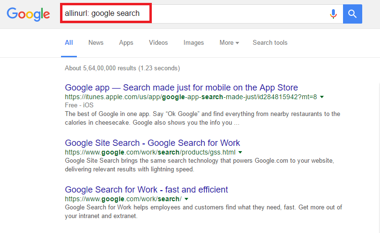The height and width of the screenshot is (233, 380).
Task: Start voice search with microphone icon
Action: [333, 14]
